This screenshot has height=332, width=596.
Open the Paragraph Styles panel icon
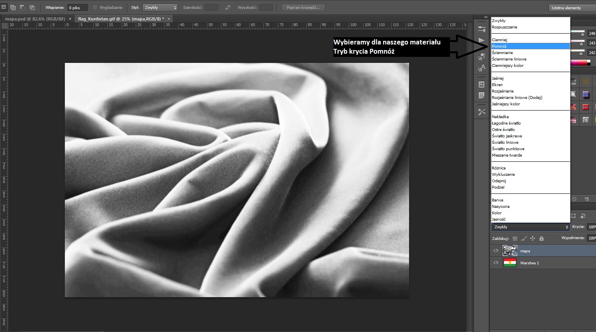pyautogui.click(x=482, y=56)
